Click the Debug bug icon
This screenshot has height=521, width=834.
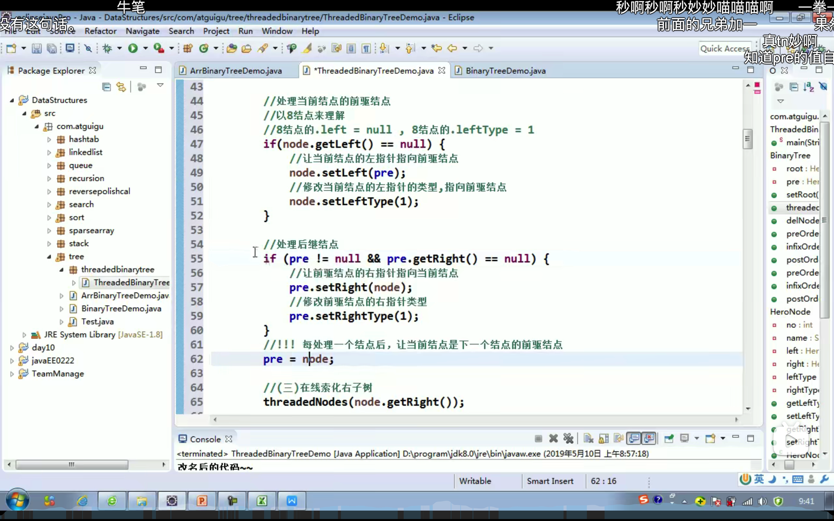point(107,48)
